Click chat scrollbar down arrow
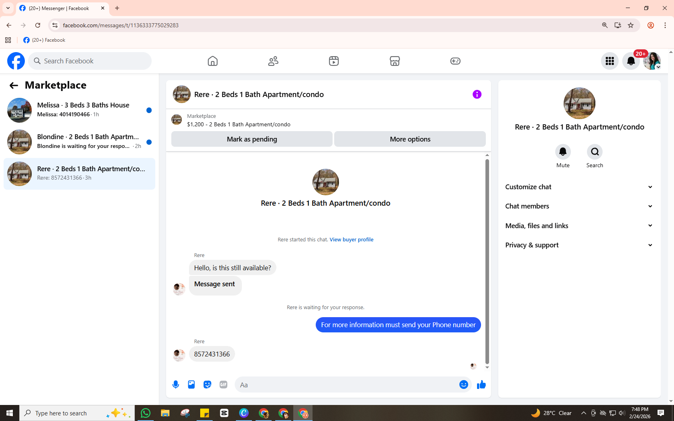The image size is (674, 421). 487,367
